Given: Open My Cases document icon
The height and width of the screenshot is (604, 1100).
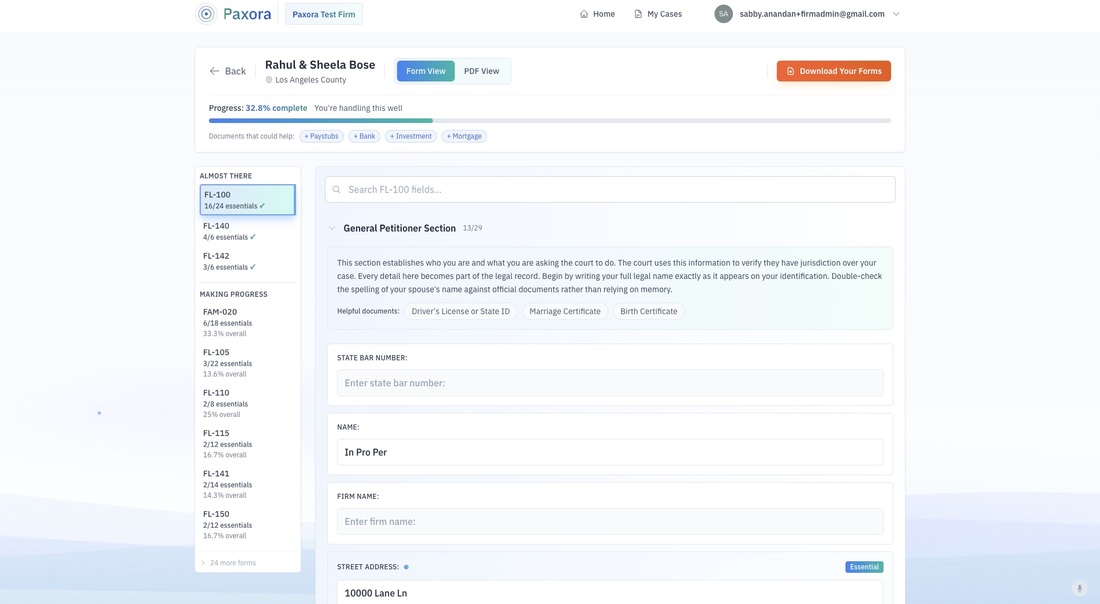Looking at the screenshot, I should [x=638, y=14].
